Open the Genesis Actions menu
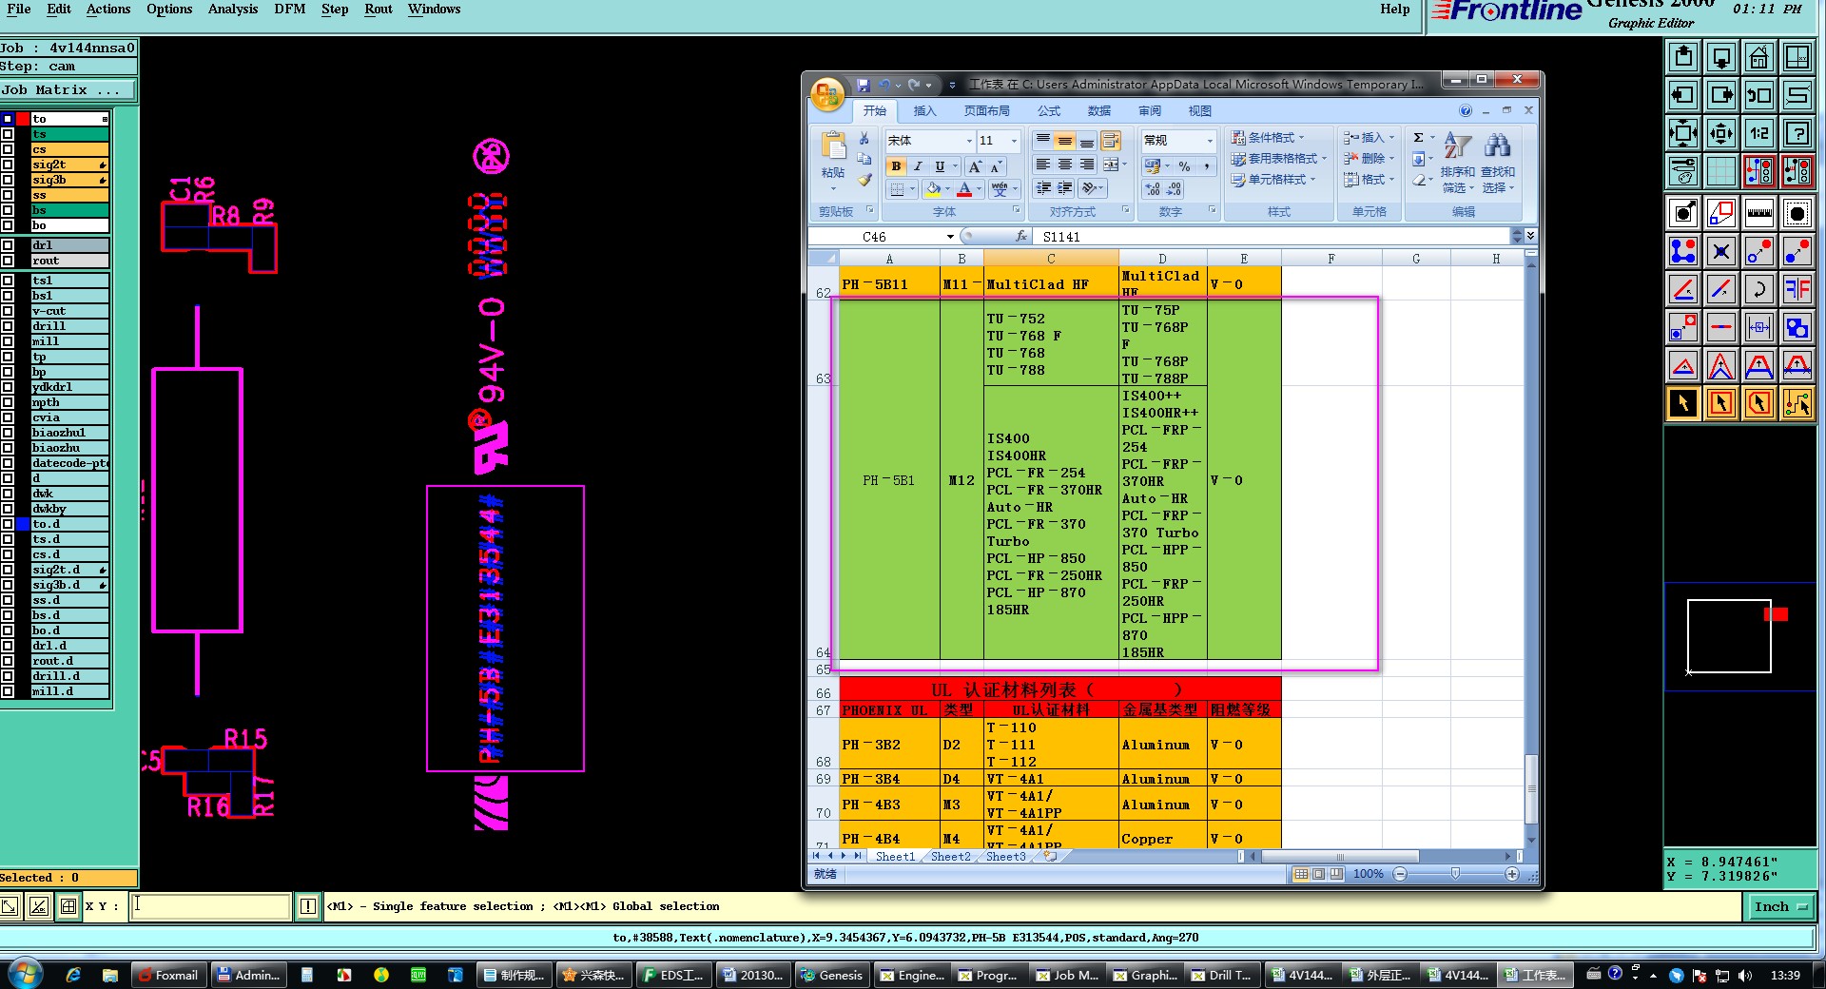Image resolution: width=1826 pixels, height=989 pixels. pyautogui.click(x=108, y=10)
